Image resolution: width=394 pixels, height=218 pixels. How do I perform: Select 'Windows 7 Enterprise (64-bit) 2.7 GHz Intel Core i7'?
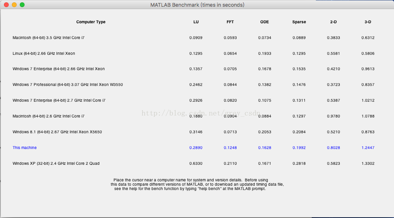tap(59, 101)
